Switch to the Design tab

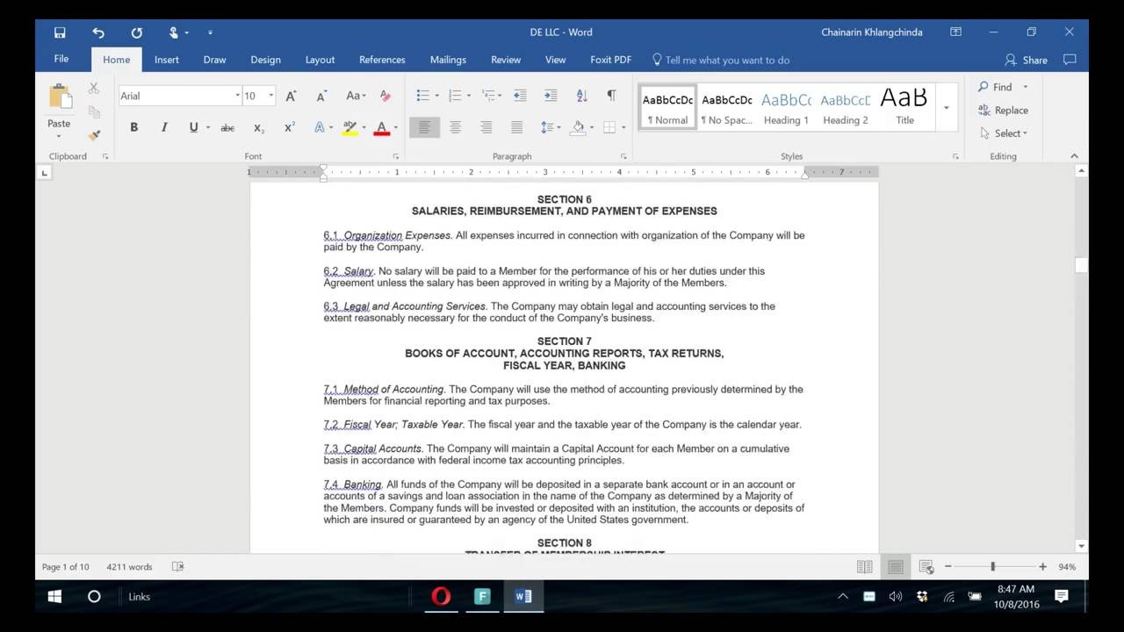[x=265, y=60]
